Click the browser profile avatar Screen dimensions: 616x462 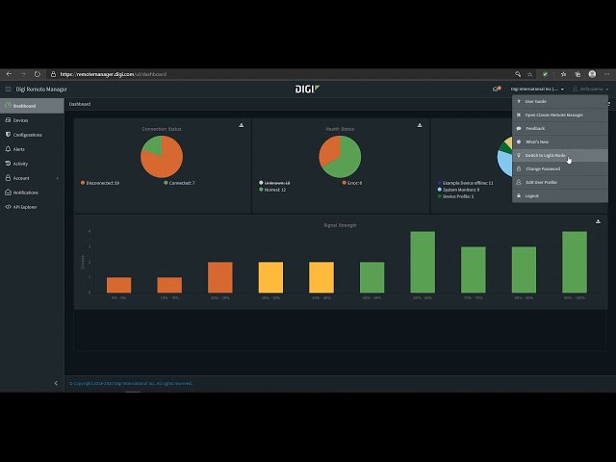[592, 74]
